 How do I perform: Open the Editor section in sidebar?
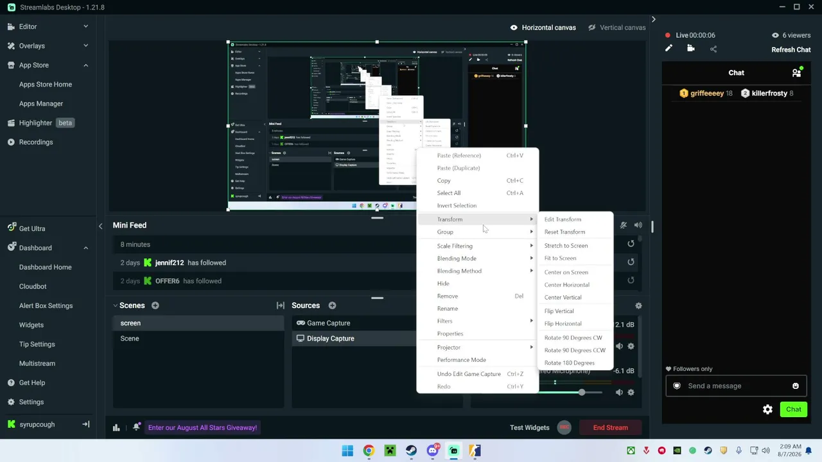coord(28,26)
